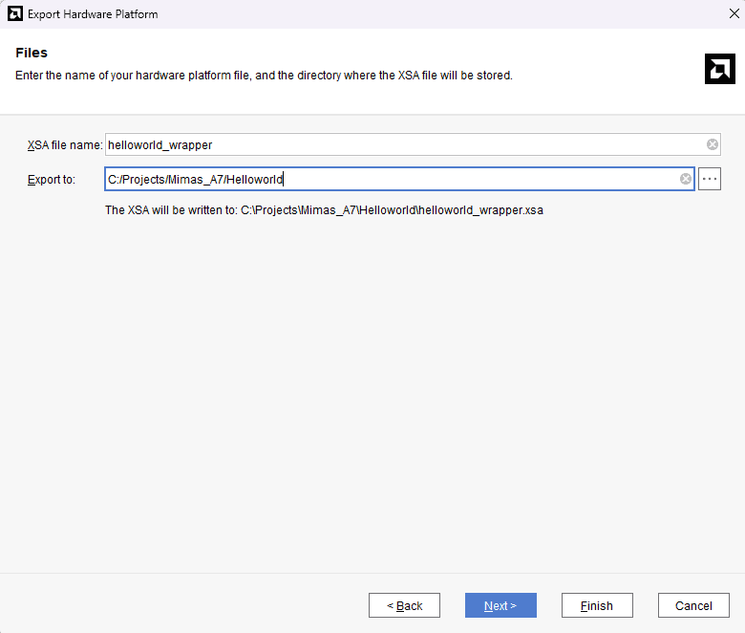Clear the Export to path field
The image size is (745, 633).
(685, 179)
